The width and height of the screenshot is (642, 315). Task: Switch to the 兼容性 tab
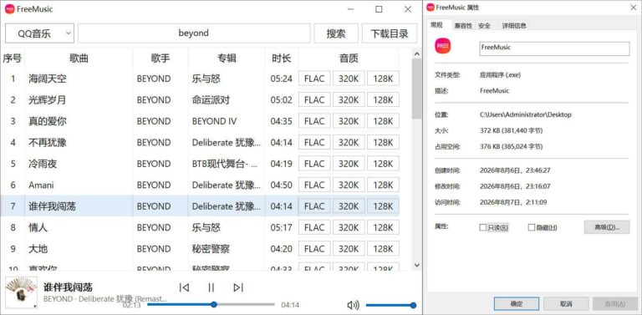pos(463,25)
